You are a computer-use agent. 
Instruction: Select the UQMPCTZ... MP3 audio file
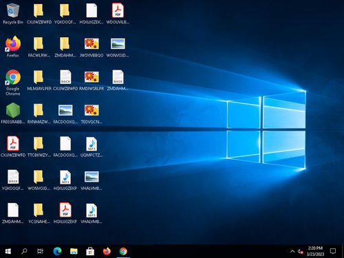click(x=92, y=147)
